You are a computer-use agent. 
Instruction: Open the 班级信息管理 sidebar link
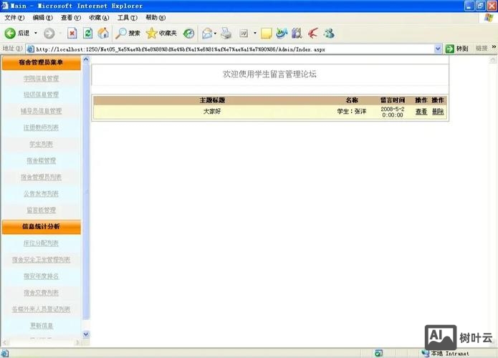click(41, 95)
